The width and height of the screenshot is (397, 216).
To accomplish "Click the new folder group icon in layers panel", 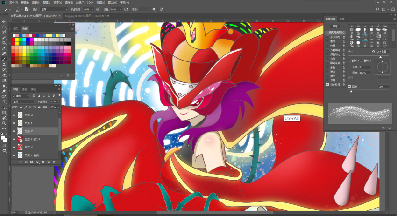I will point(43,162).
